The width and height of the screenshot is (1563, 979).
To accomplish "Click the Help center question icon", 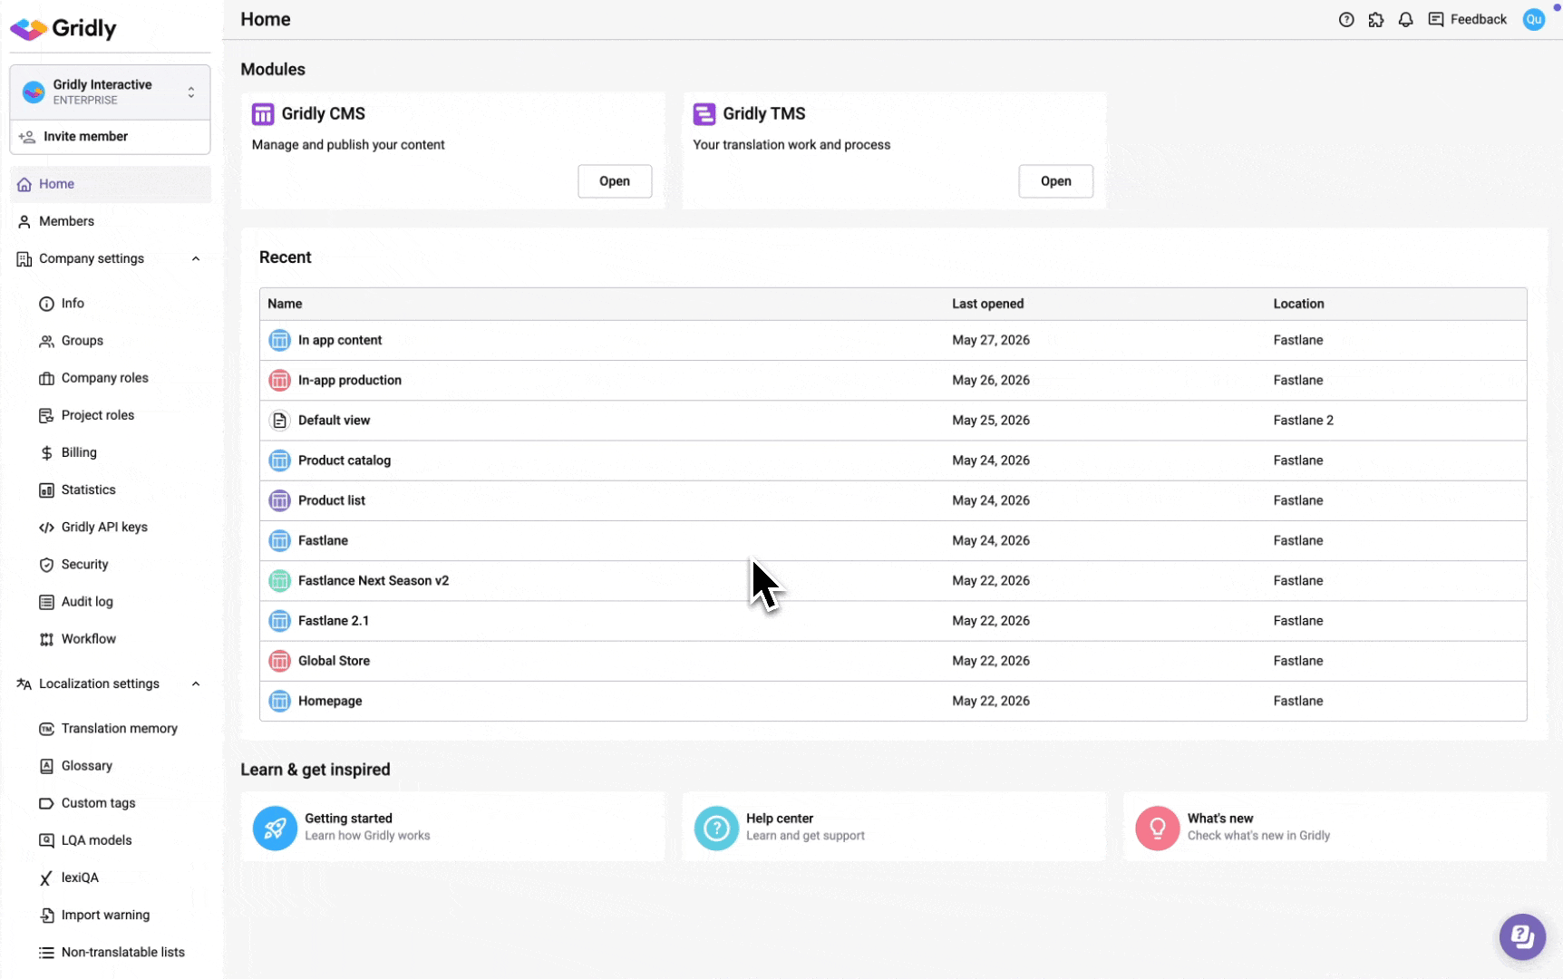I will pyautogui.click(x=716, y=828).
